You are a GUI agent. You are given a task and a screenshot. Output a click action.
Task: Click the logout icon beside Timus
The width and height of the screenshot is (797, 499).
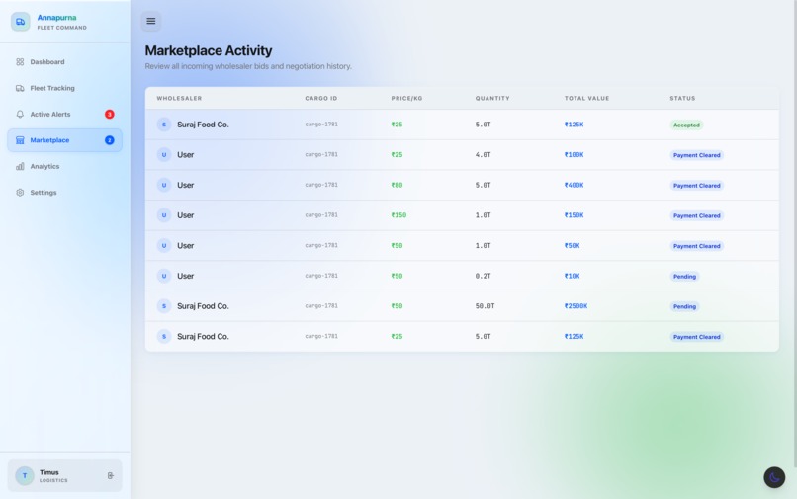pyautogui.click(x=111, y=475)
